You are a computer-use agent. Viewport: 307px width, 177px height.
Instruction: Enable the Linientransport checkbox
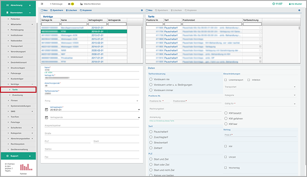(x=226, y=80)
